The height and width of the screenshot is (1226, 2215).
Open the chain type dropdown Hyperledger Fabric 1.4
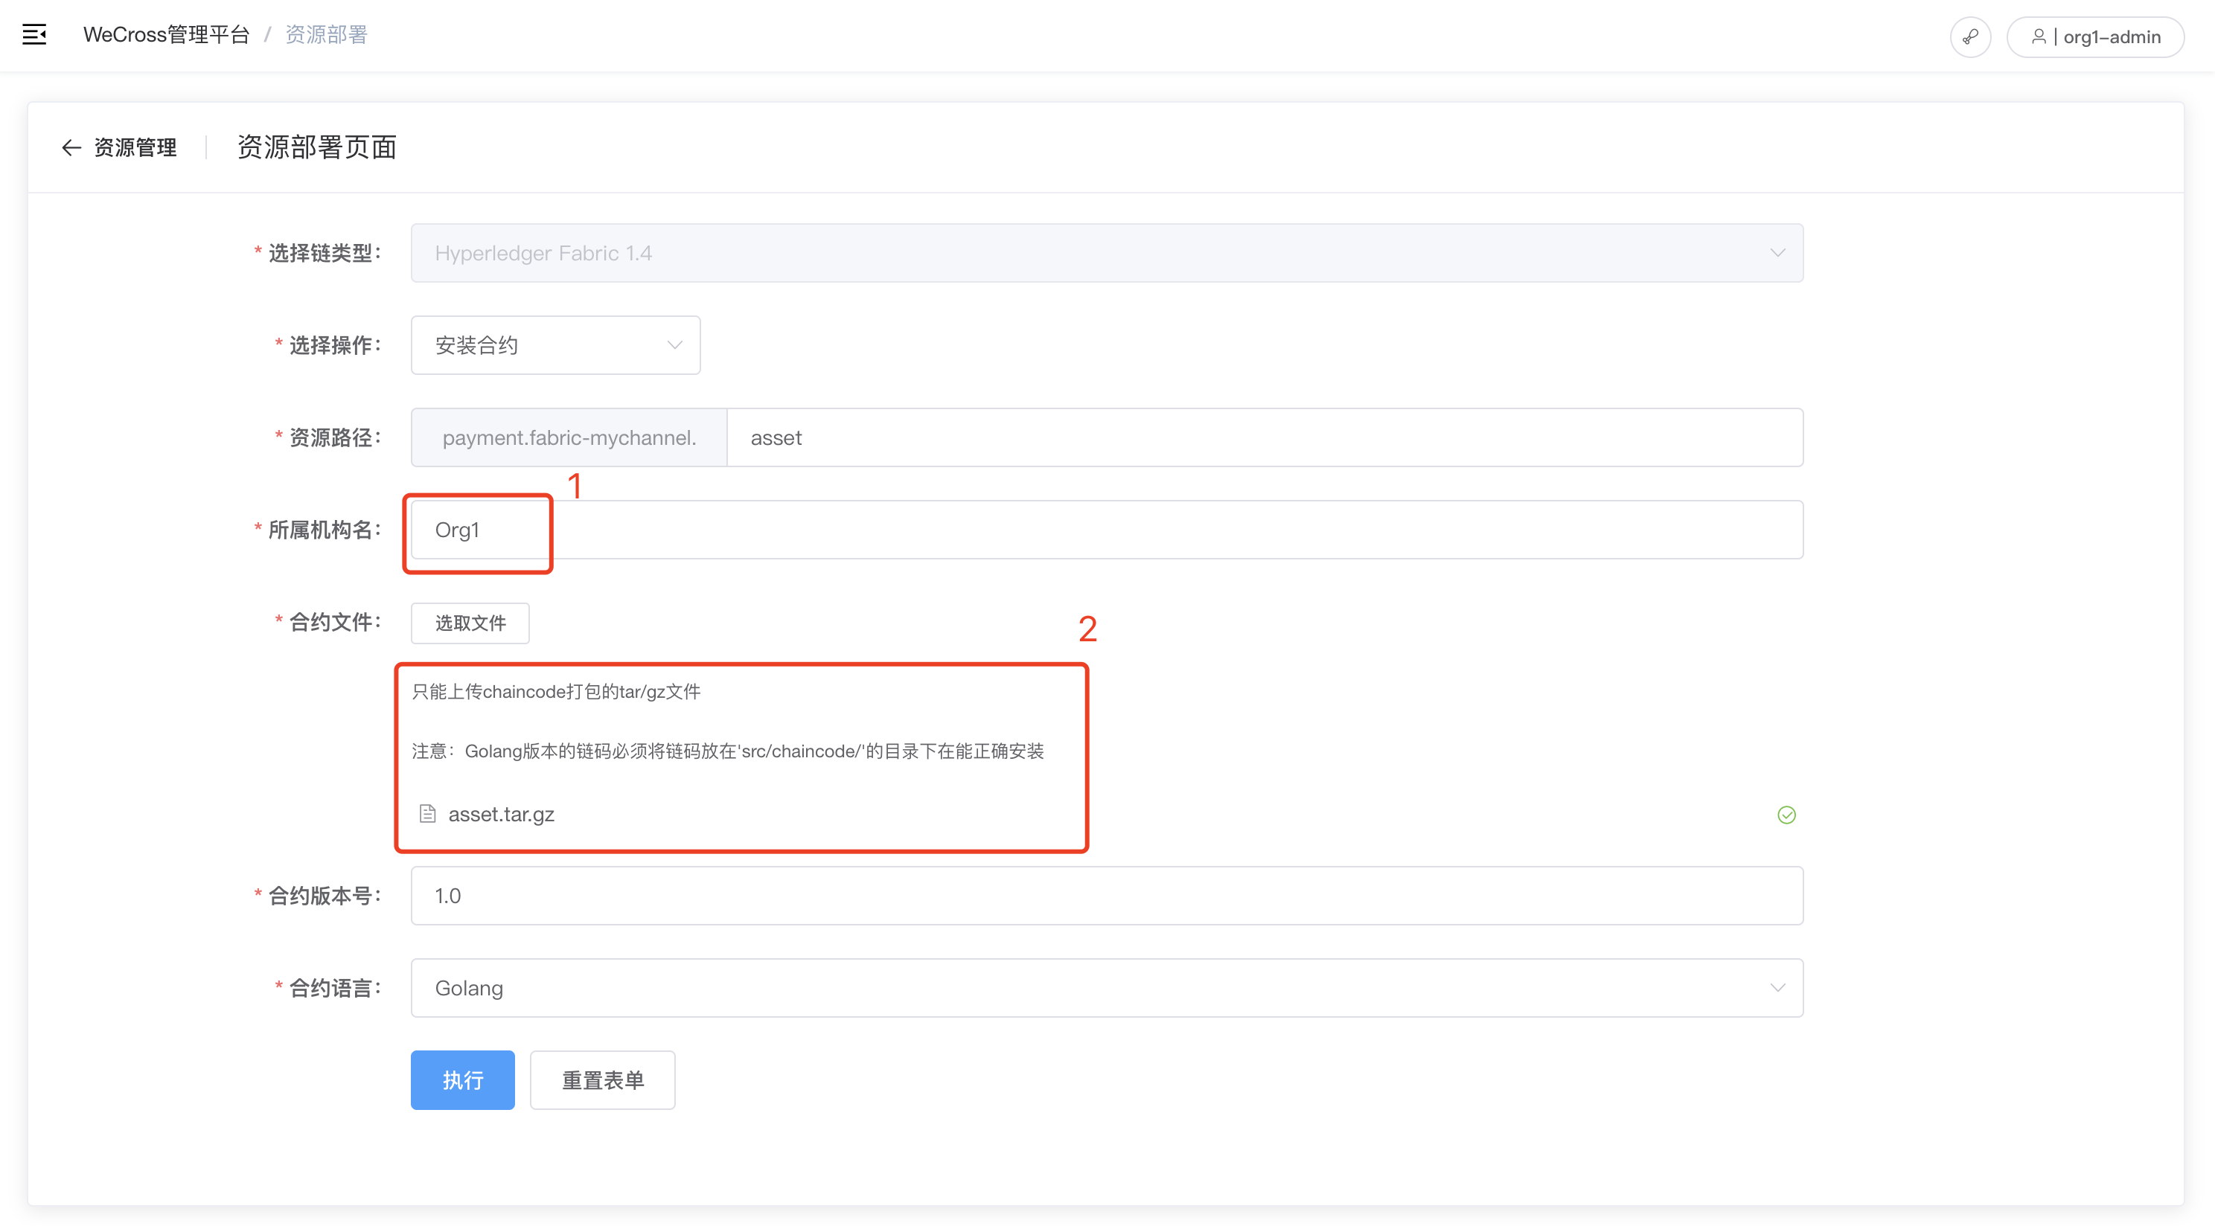[x=1107, y=253]
